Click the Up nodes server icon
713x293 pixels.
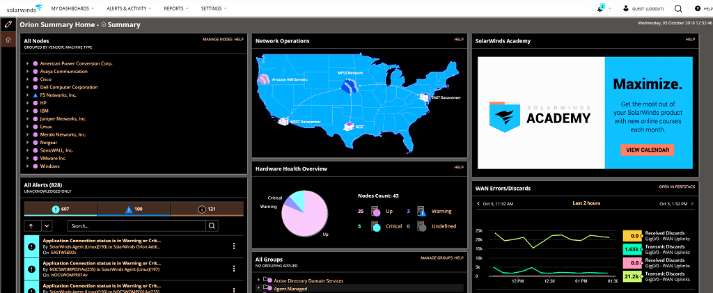coord(375,212)
